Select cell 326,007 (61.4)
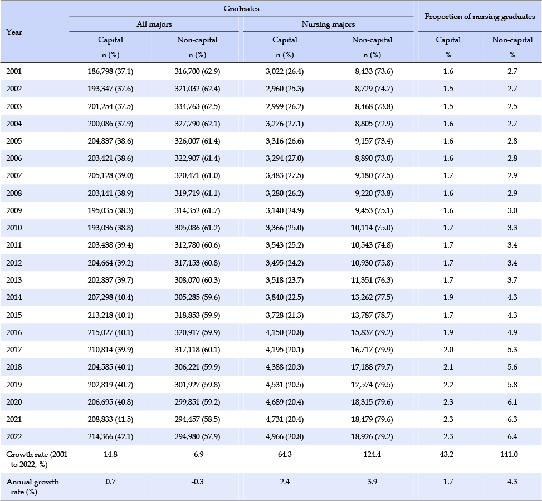 tap(197, 141)
